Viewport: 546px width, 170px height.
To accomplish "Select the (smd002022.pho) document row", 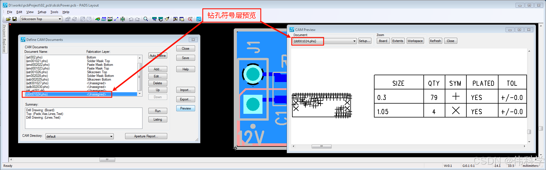I will tap(81, 65).
